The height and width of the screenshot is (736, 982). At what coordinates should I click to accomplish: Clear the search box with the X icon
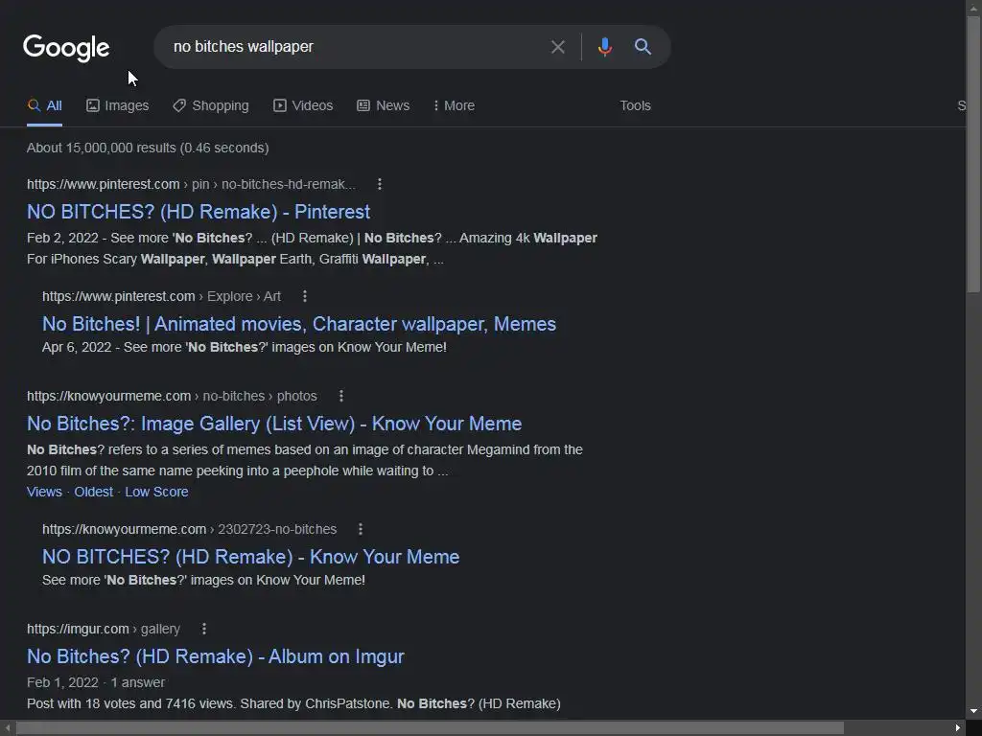pos(557,47)
